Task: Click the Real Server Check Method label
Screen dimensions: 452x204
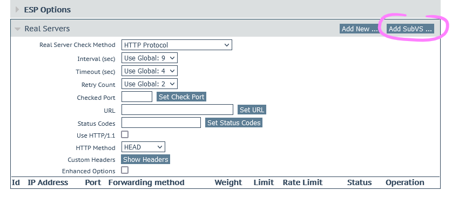Action: pyautogui.click(x=77, y=45)
